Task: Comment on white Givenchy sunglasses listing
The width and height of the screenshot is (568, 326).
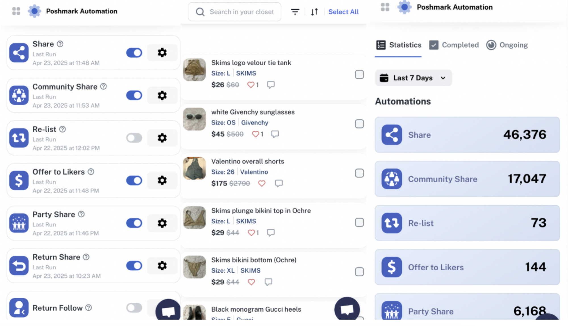Action: point(275,134)
